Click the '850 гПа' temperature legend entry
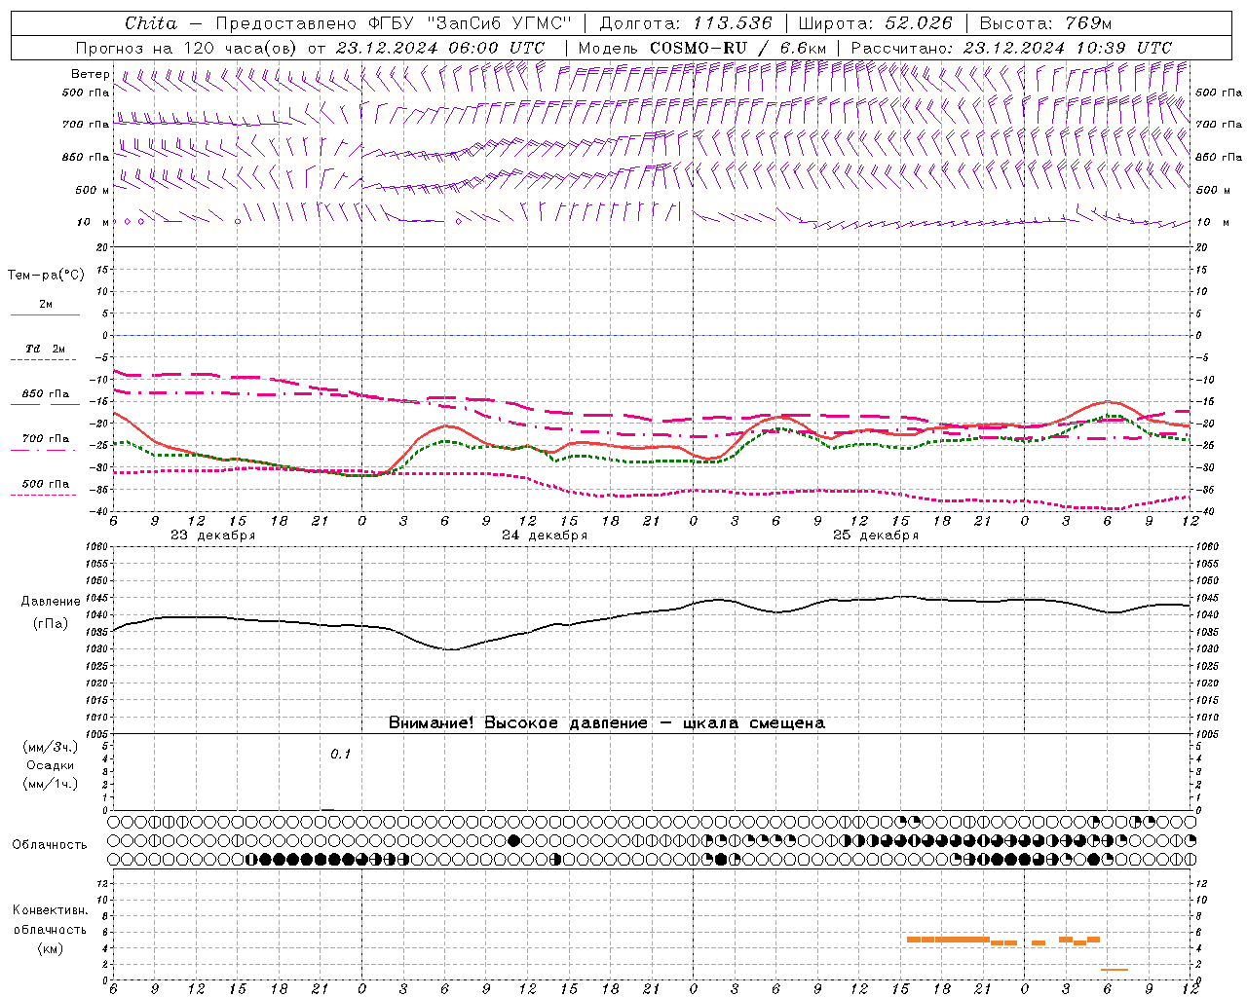 pos(45,394)
